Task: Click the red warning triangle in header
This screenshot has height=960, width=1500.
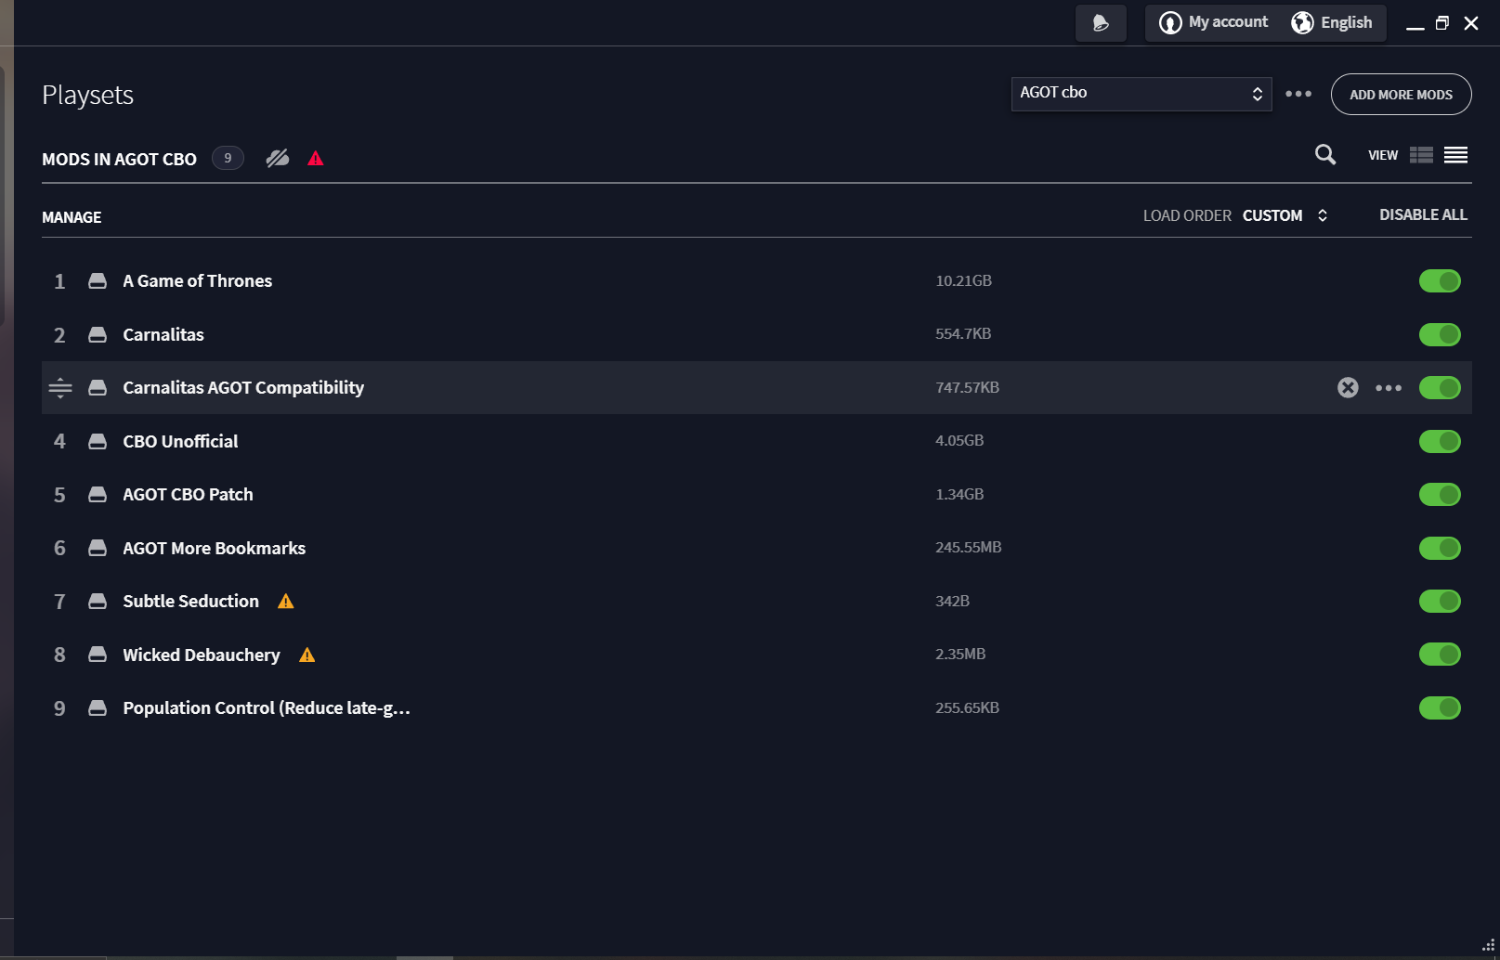Action: 316,159
